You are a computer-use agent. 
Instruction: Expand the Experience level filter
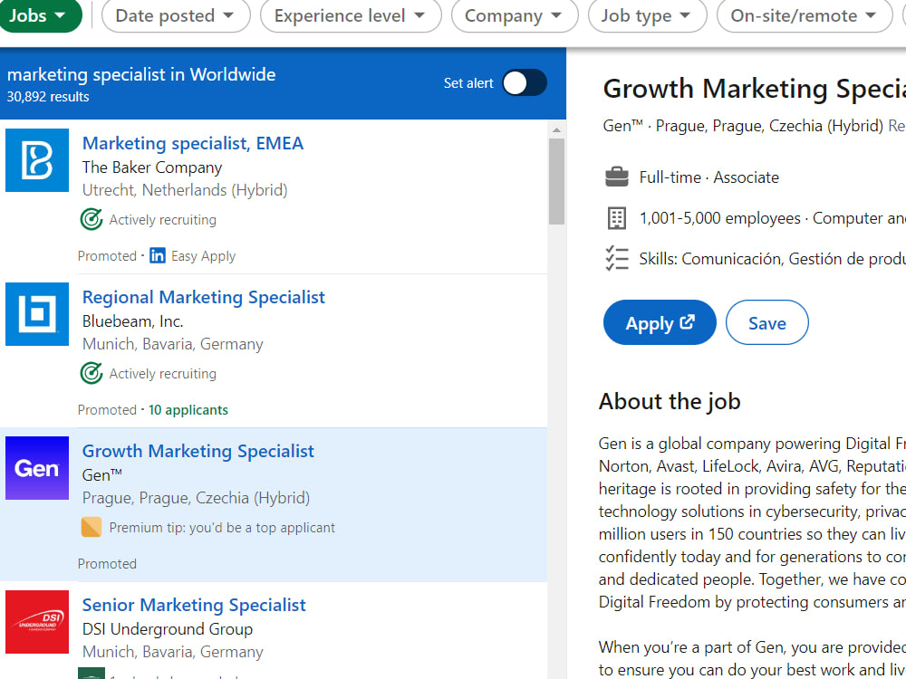click(350, 15)
